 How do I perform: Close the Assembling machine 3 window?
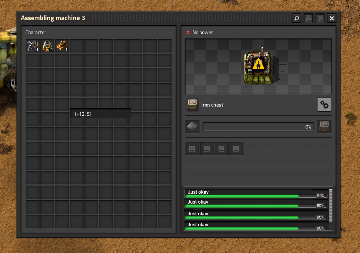tap(332, 18)
